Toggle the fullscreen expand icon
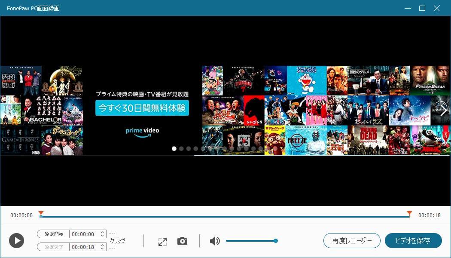 pyautogui.click(x=162, y=242)
